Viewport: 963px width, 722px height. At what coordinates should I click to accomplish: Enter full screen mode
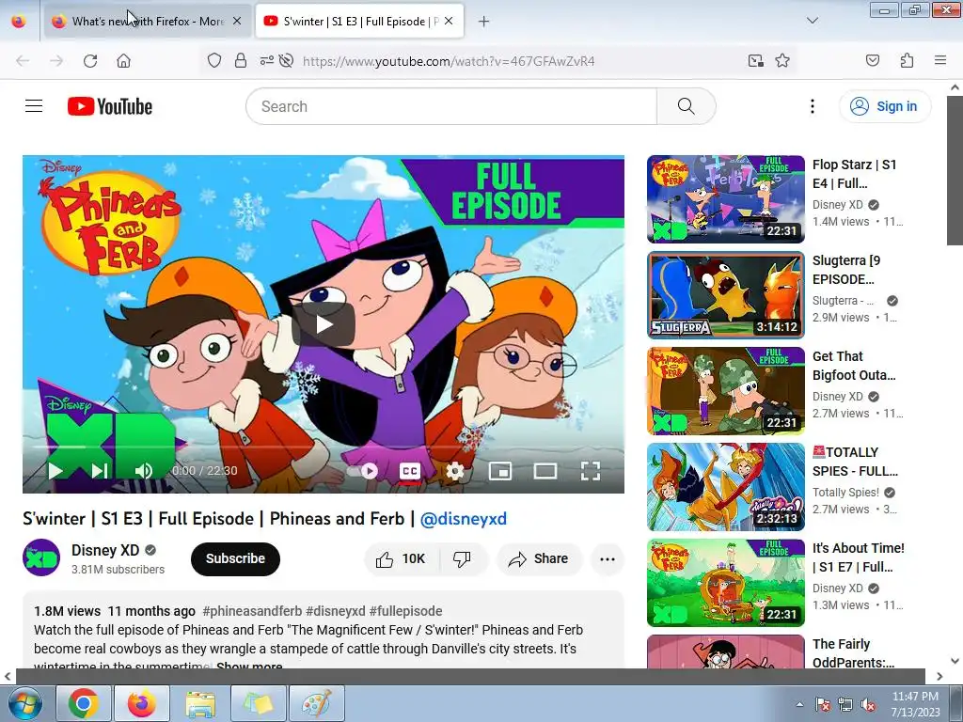point(591,471)
